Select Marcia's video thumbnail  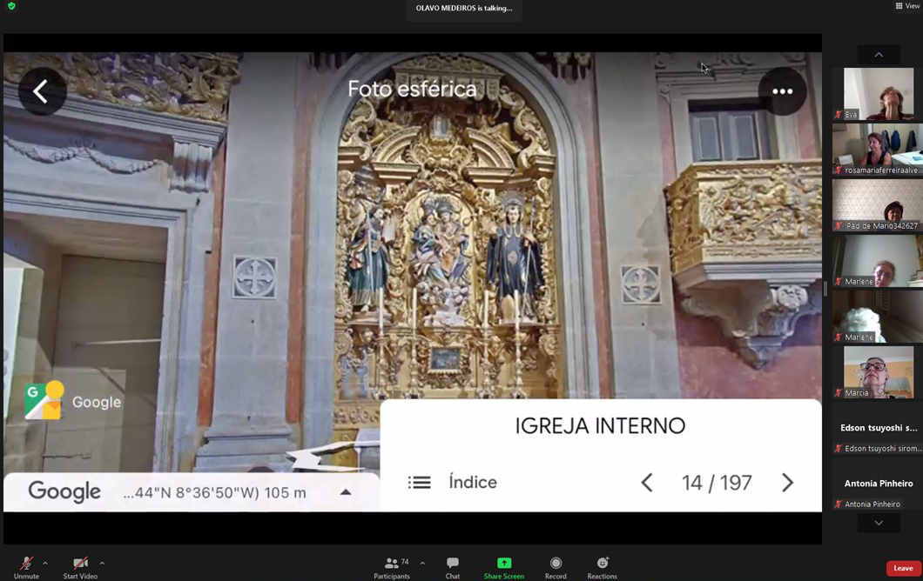[878, 372]
